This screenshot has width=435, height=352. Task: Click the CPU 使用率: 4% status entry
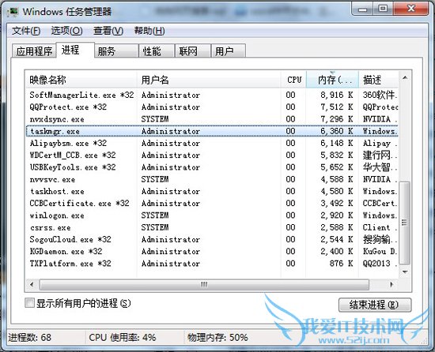123,337
